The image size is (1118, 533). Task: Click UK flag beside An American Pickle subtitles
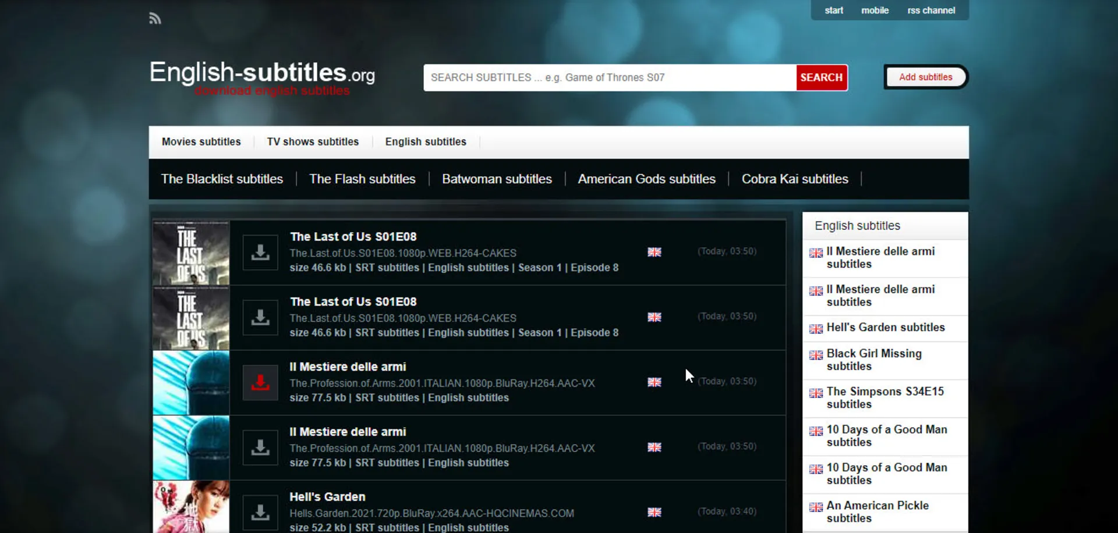point(816,507)
